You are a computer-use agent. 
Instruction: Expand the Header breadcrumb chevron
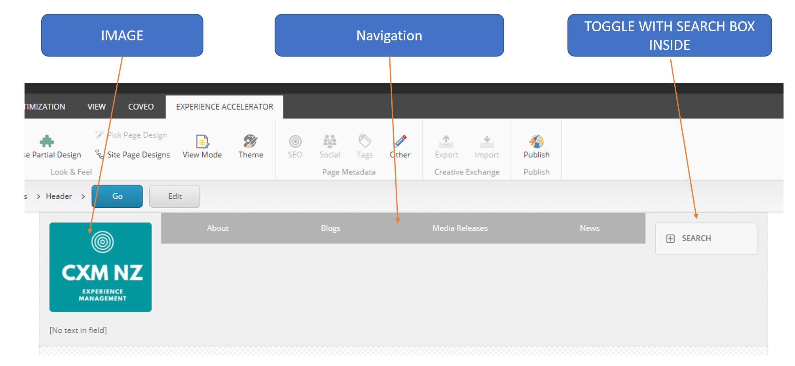[84, 196]
